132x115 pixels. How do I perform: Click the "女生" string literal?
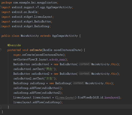(x=49, y=78)
